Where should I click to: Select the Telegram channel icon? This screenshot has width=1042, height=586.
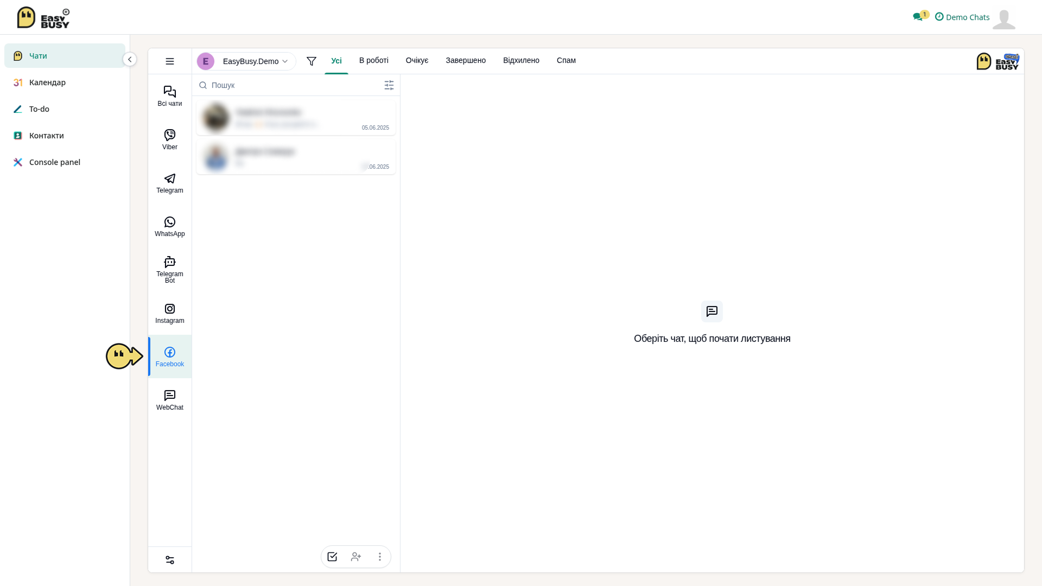[170, 179]
